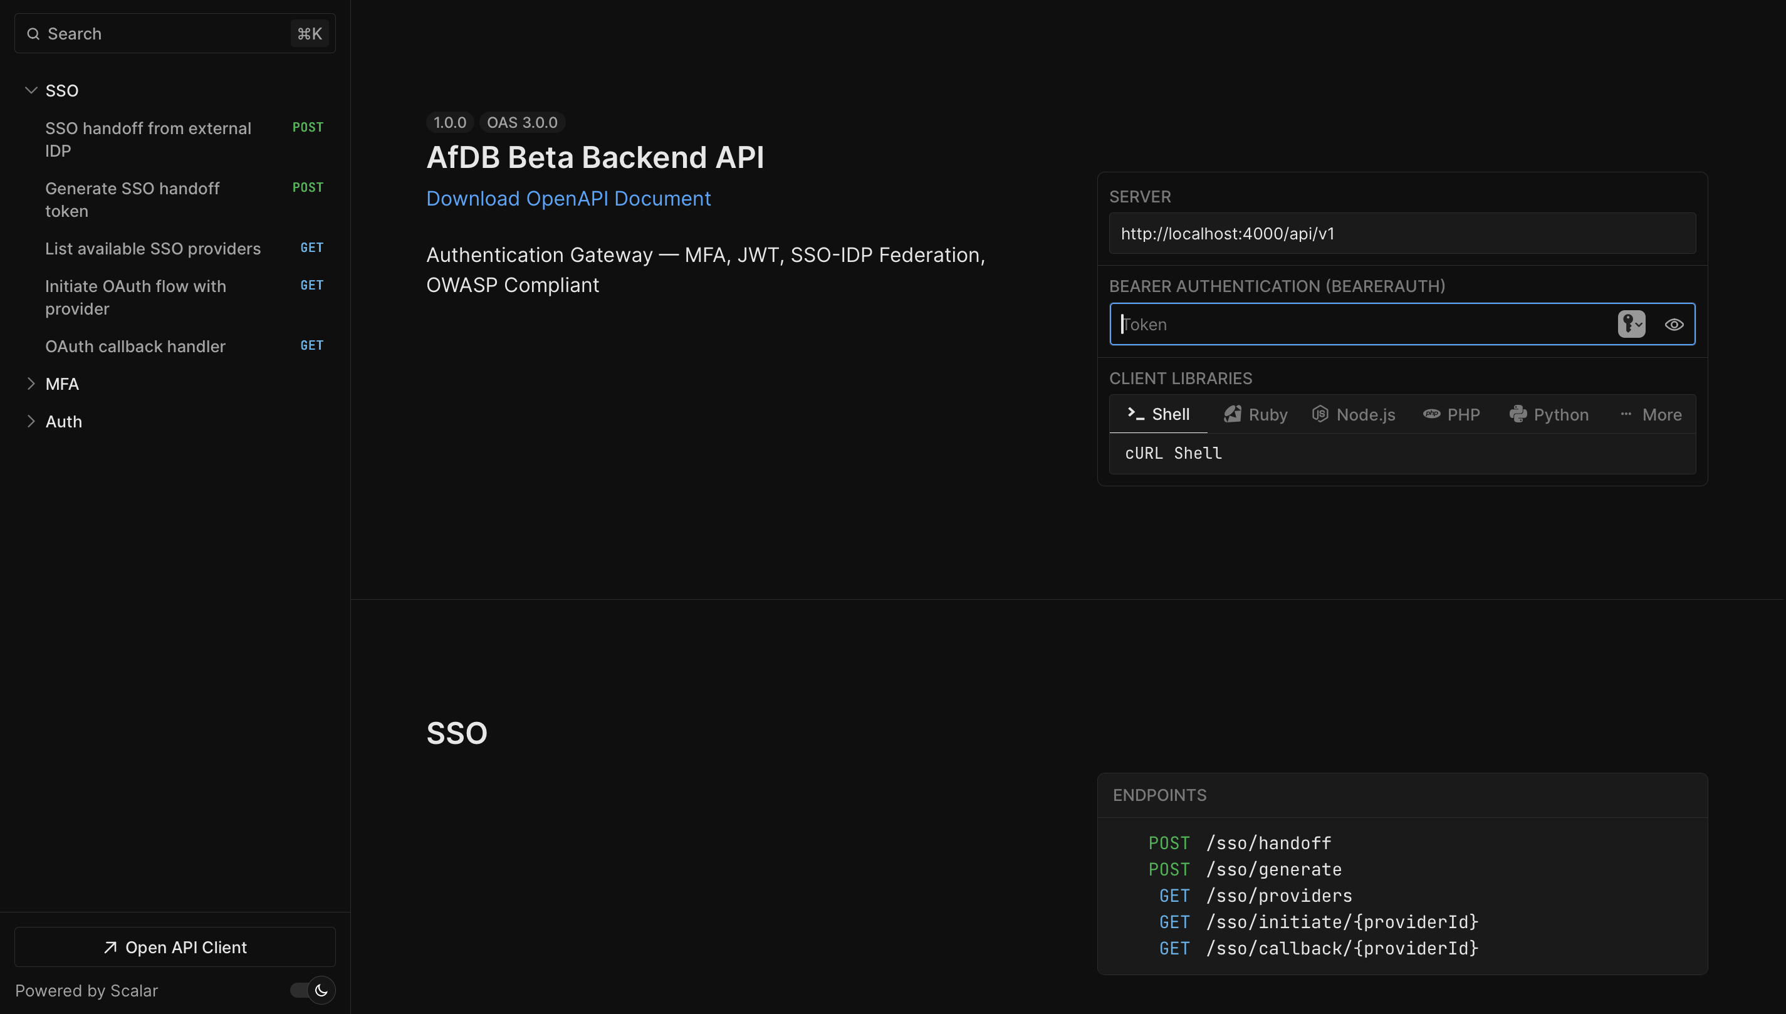Select the Shell client library tab

[1158, 414]
